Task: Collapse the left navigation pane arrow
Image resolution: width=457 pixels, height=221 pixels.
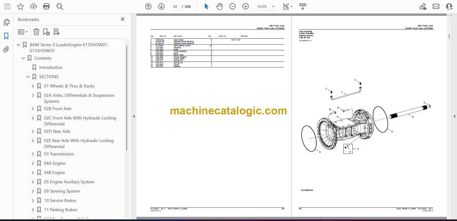Action: (x=134, y=116)
